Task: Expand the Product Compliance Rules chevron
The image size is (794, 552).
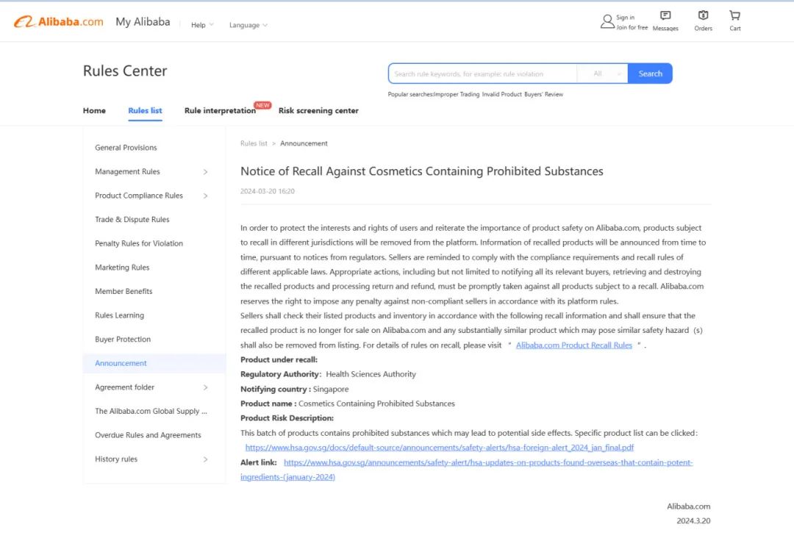Action: [x=205, y=196]
